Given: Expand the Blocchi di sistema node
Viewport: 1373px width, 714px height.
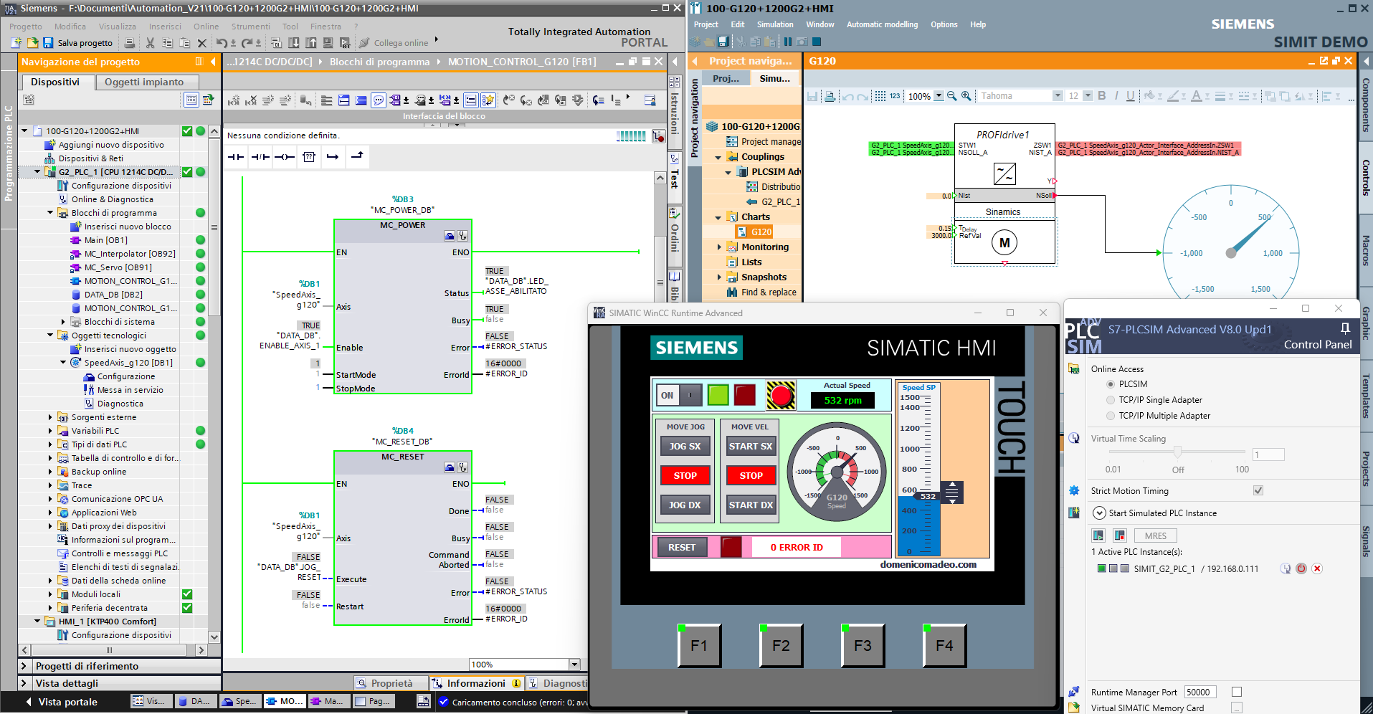Looking at the screenshot, I should [64, 322].
